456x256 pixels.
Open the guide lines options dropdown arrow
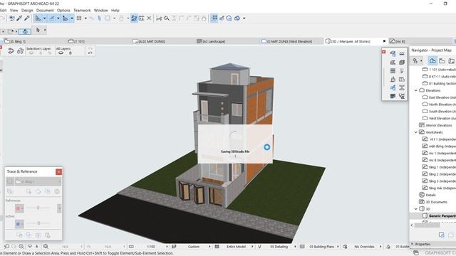(44, 18)
